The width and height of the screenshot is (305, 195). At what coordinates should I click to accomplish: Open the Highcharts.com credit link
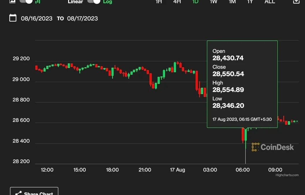pos(287,175)
